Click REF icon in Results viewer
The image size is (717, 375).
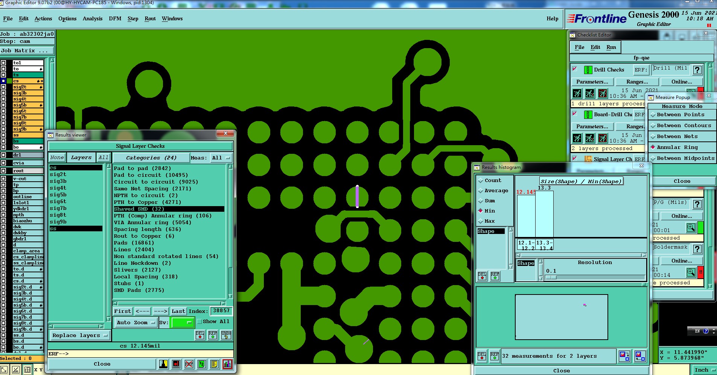coord(213,335)
